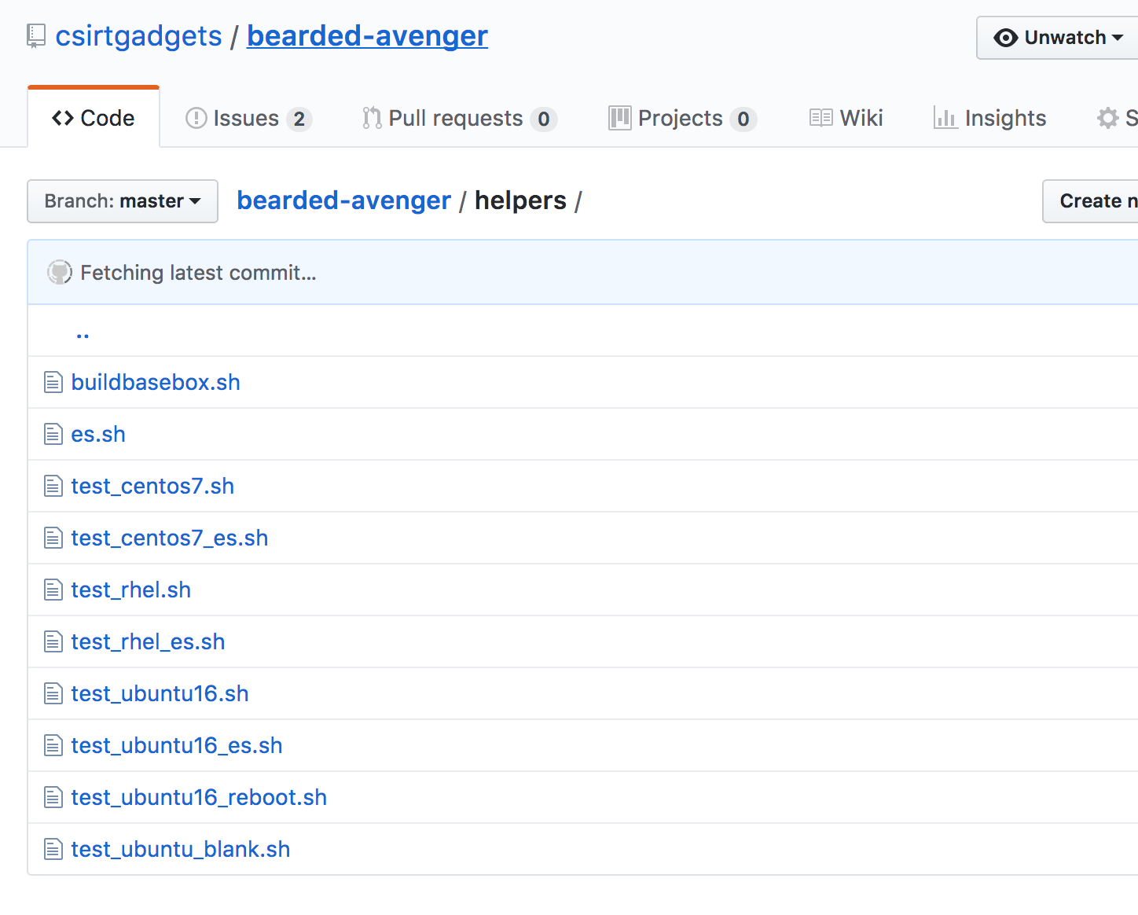1138x915 pixels.
Task: Open the csirtgadgets owner link
Action: pos(139,36)
